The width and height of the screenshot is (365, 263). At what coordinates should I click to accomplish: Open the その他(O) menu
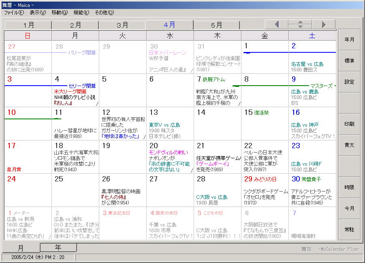(x=105, y=13)
